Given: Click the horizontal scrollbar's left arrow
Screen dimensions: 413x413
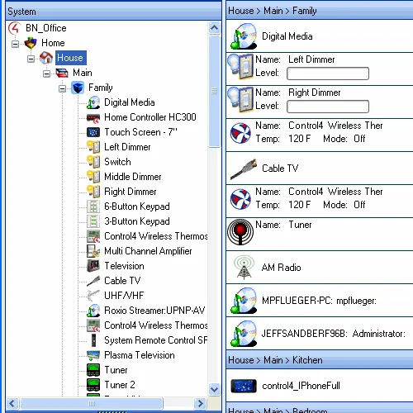Looking at the screenshot, I should (x=12, y=404).
